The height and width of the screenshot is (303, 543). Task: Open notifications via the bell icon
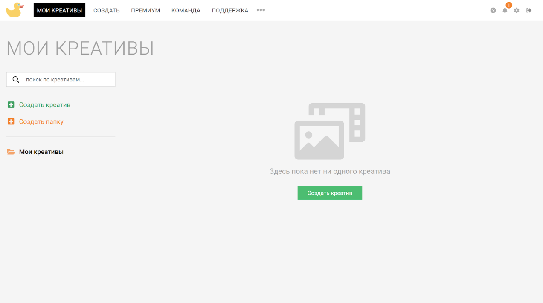[x=505, y=10]
